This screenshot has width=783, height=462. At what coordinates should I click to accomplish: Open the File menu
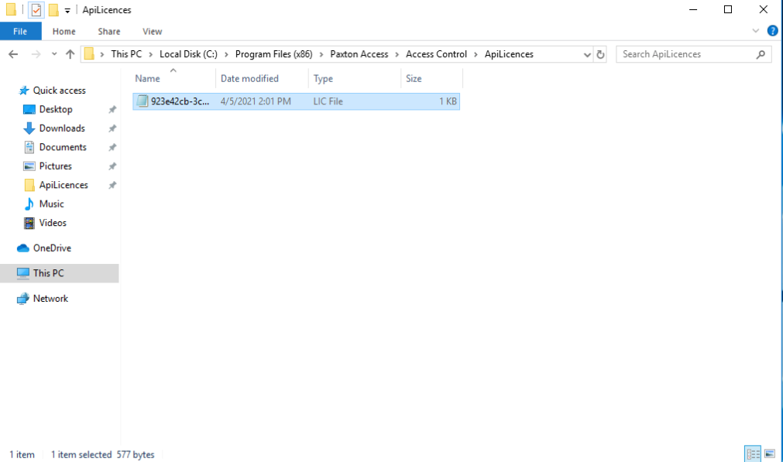point(20,31)
